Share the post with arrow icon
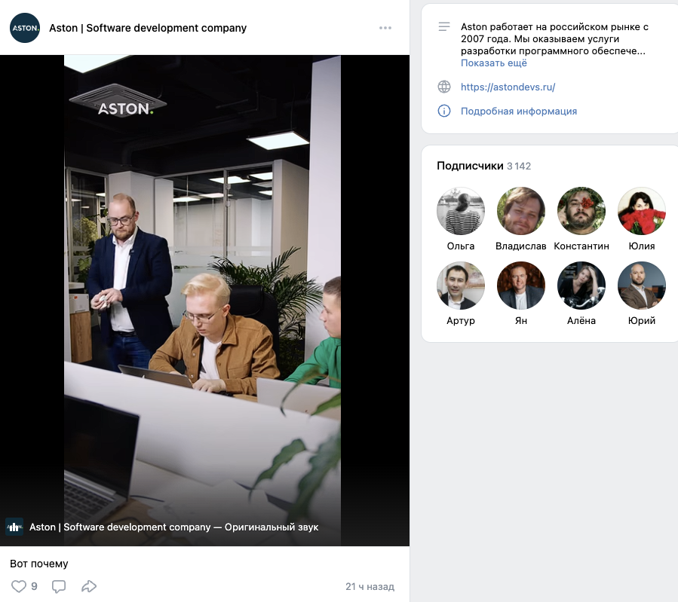The width and height of the screenshot is (678, 602). [89, 586]
